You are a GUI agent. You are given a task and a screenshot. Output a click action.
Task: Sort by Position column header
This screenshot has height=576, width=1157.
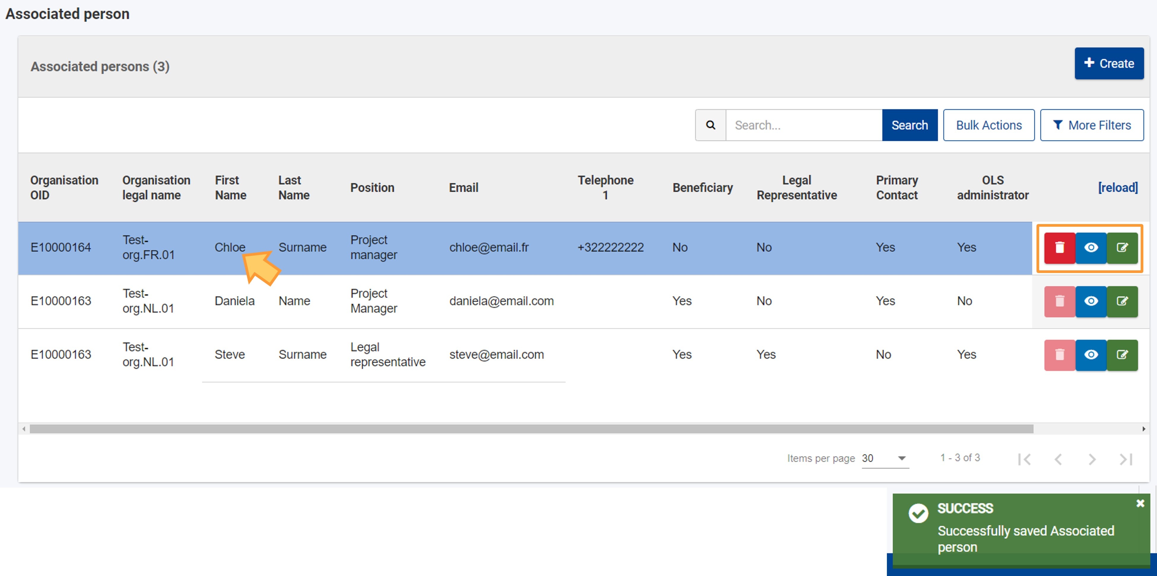[372, 188]
